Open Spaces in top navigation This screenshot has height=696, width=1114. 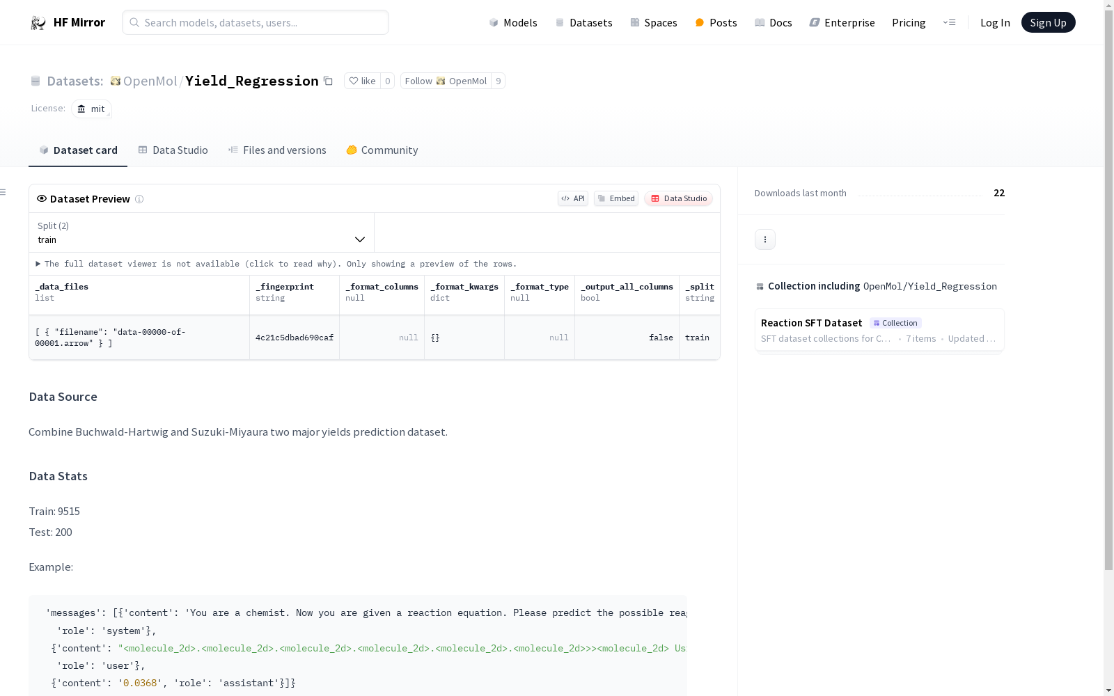(654, 22)
